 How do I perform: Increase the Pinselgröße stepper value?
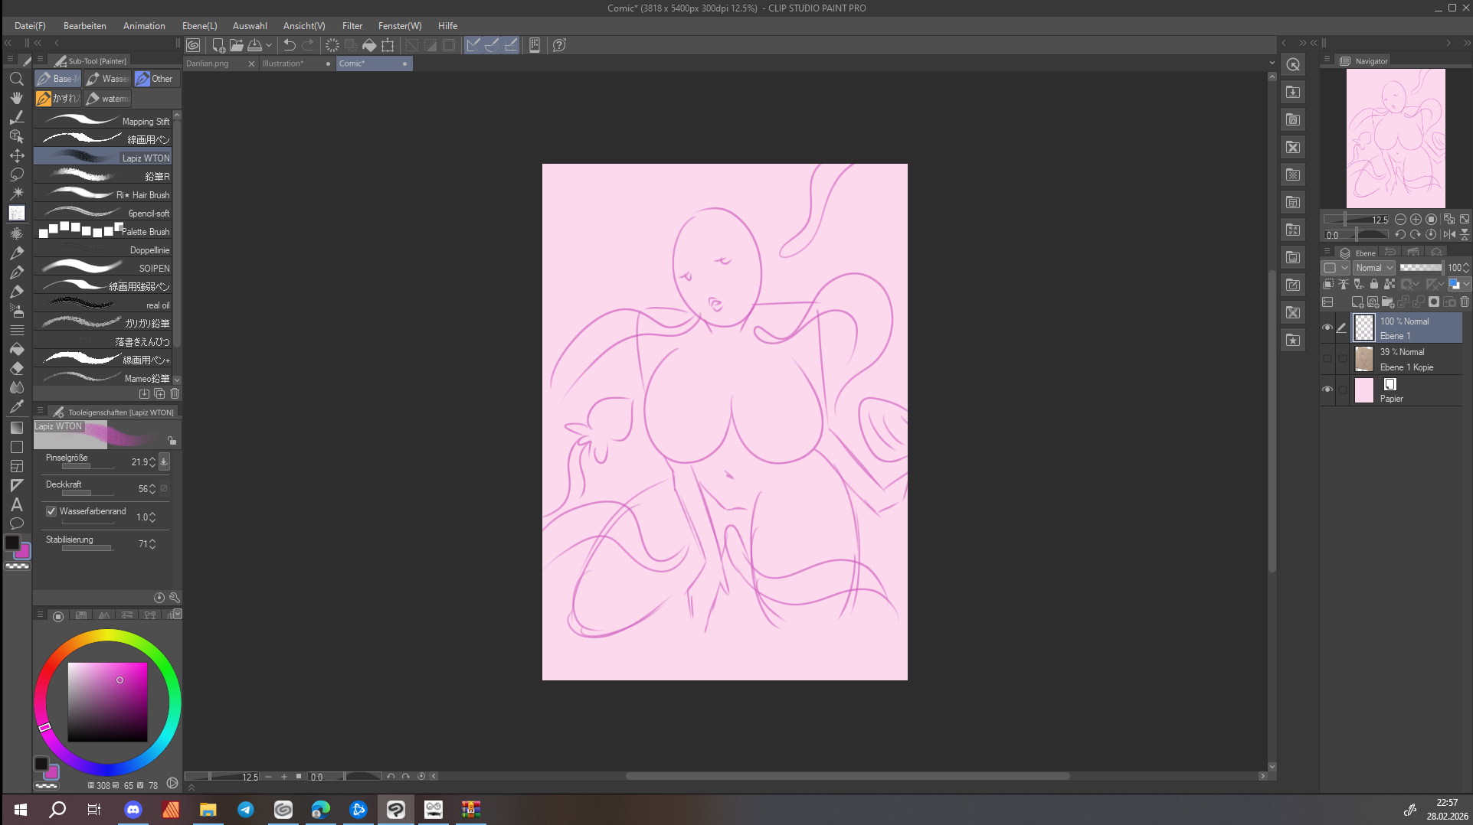pyautogui.click(x=152, y=458)
